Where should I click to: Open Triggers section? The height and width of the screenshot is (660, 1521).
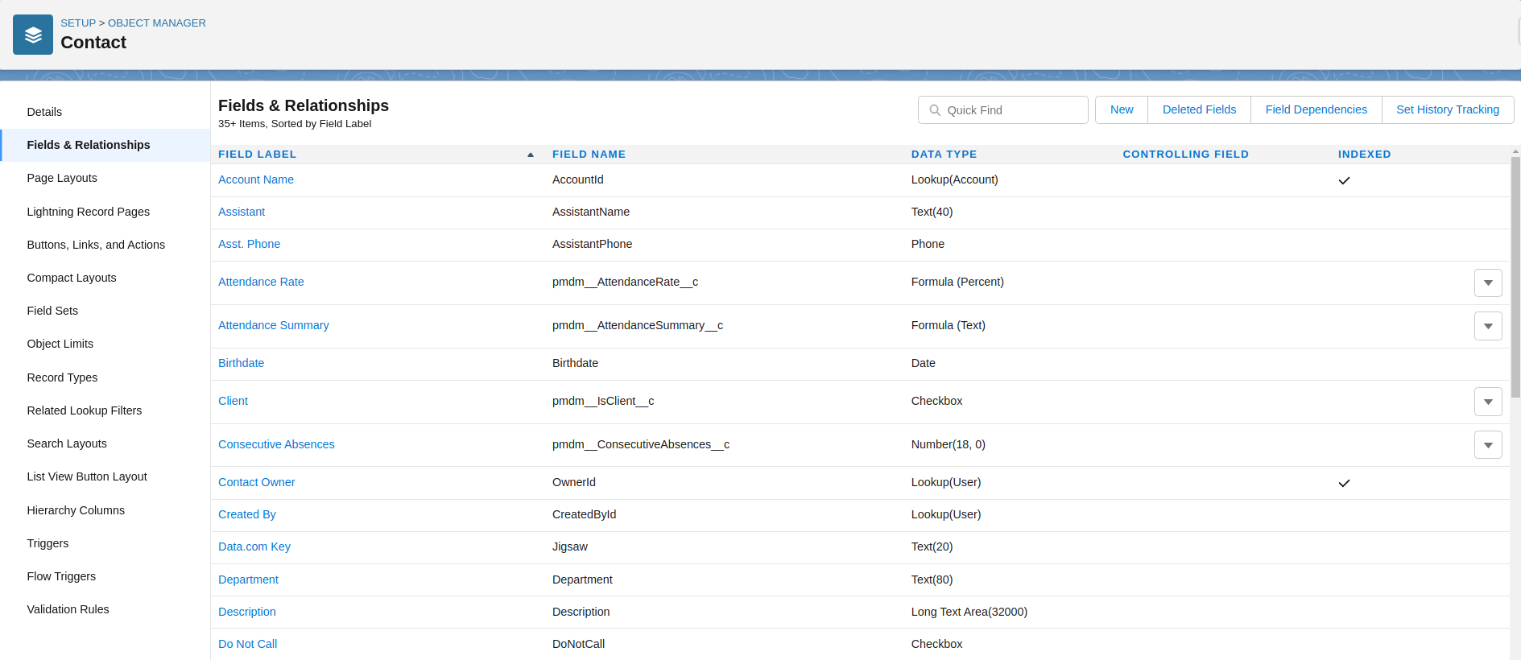click(x=48, y=543)
